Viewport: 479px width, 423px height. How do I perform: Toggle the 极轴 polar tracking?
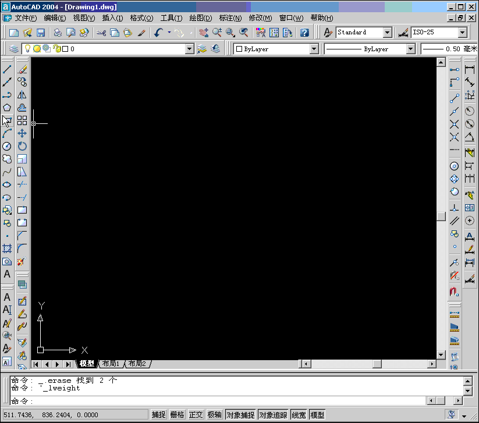[x=214, y=415]
